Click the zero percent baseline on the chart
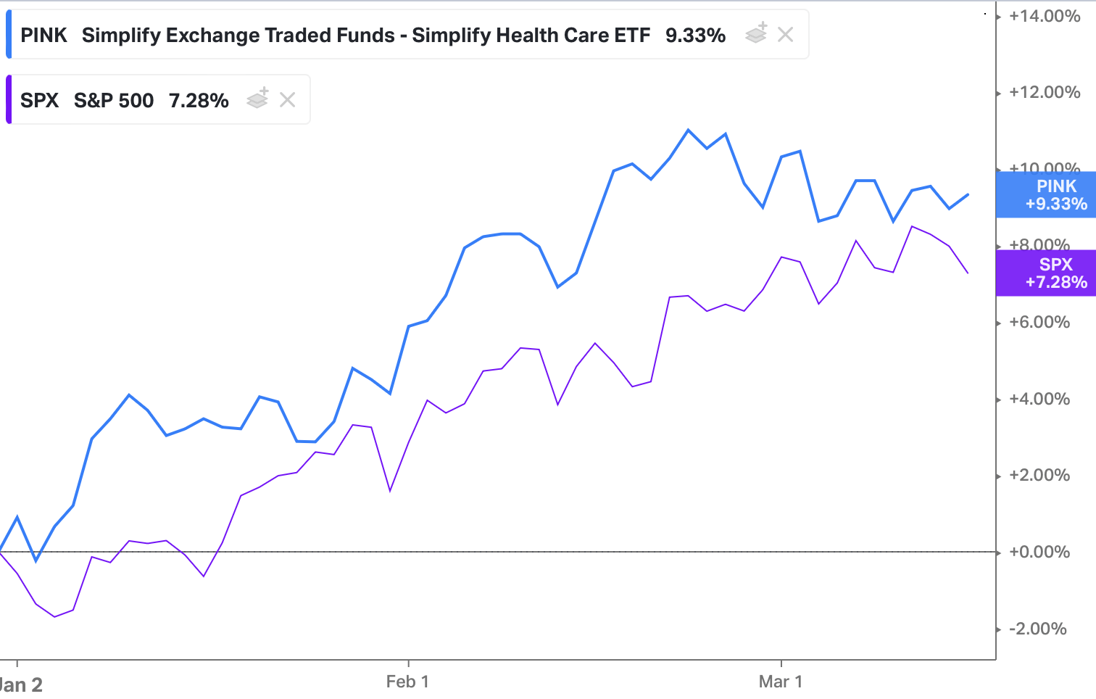The height and width of the screenshot is (699, 1096). [507, 552]
